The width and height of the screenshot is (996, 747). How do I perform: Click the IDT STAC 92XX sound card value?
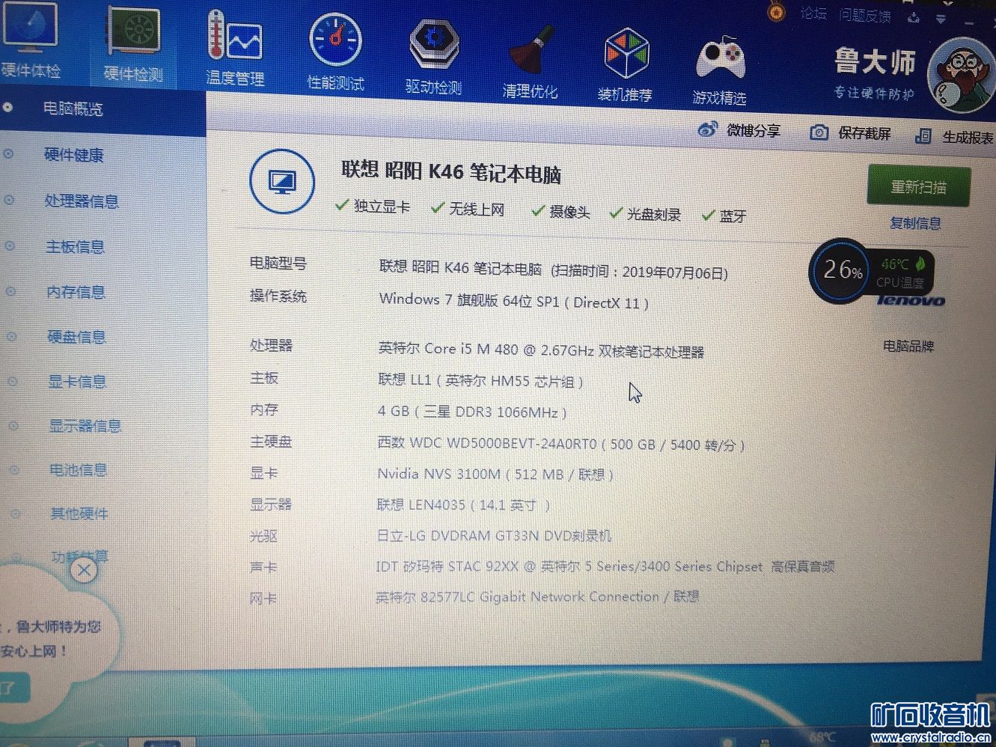click(605, 567)
